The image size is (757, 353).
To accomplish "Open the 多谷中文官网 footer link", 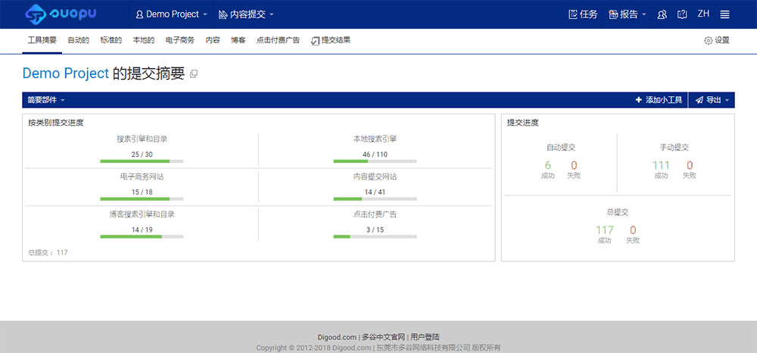I will 383,337.
